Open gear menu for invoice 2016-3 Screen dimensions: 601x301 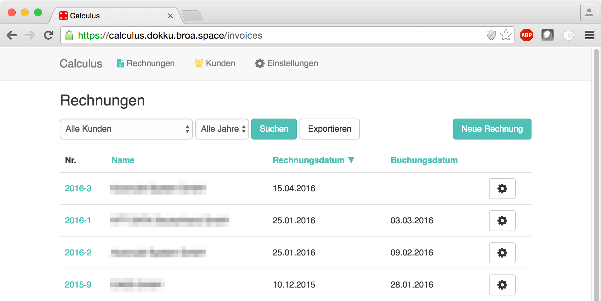(x=502, y=189)
